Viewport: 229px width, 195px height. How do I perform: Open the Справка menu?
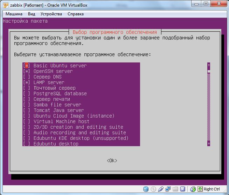click(x=76, y=14)
